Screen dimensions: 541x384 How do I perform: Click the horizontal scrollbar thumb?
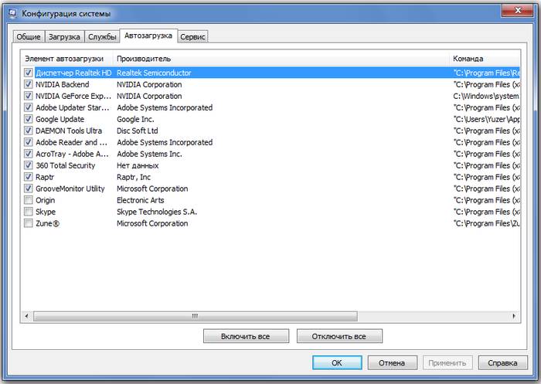coord(196,316)
